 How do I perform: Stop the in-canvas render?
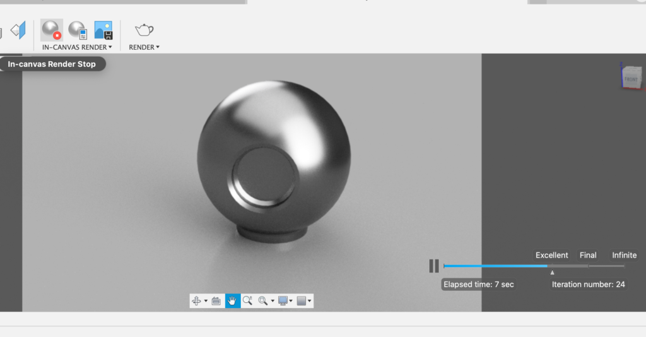(x=51, y=30)
